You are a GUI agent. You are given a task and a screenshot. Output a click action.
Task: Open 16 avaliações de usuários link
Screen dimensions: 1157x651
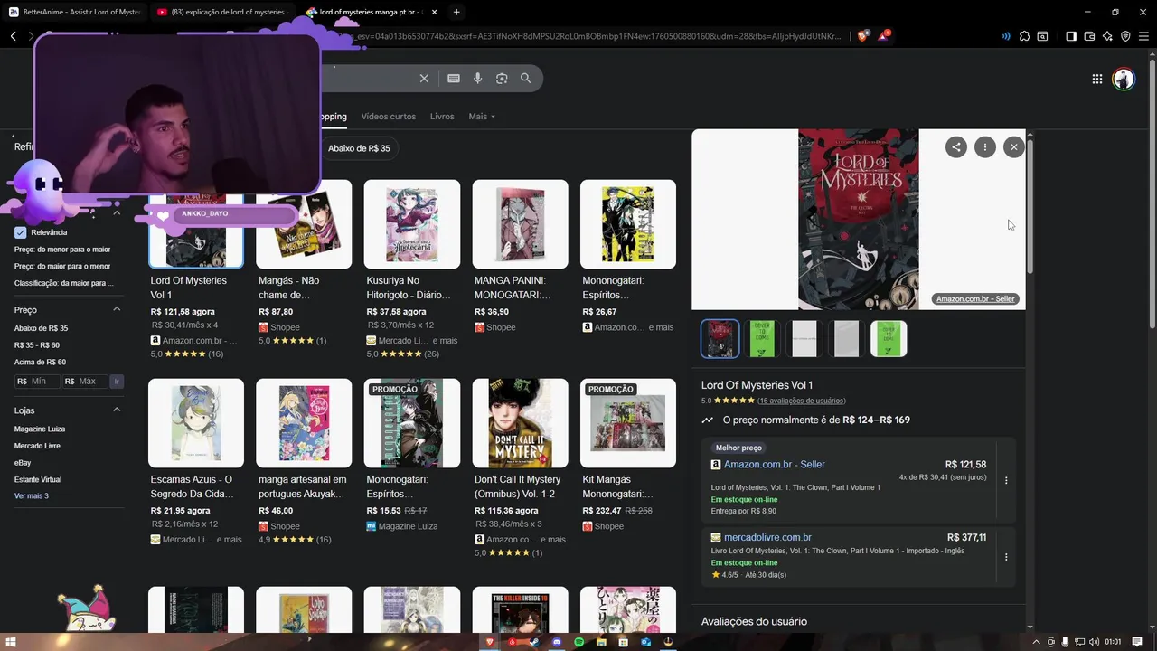pos(802,401)
